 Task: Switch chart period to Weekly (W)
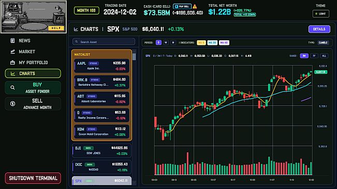pyautogui.click(x=166, y=43)
